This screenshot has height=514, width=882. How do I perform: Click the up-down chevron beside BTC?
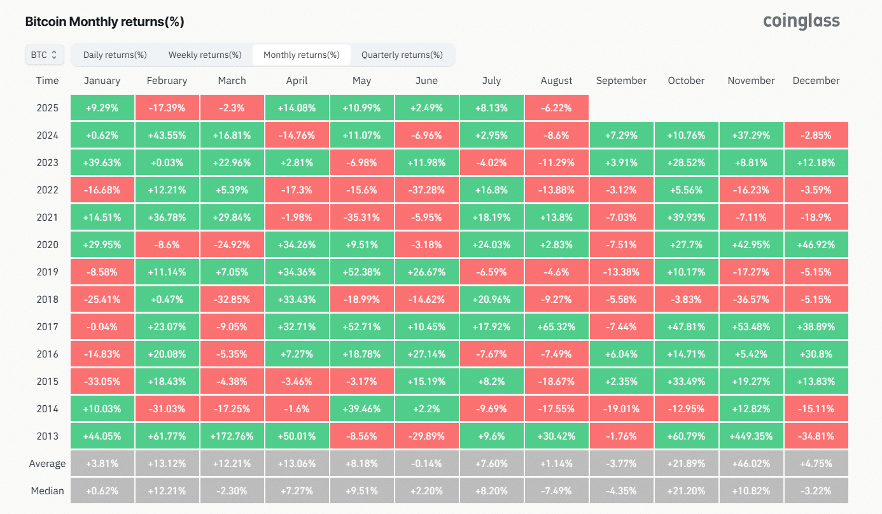(56, 55)
